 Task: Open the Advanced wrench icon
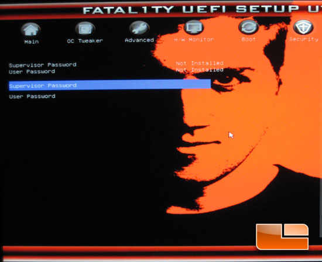point(139,28)
